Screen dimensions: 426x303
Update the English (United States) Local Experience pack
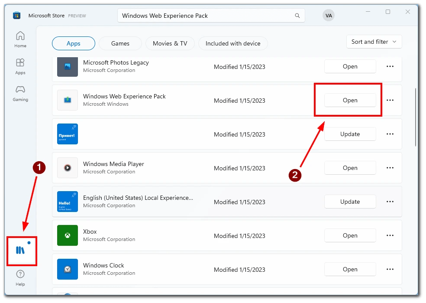click(x=350, y=202)
